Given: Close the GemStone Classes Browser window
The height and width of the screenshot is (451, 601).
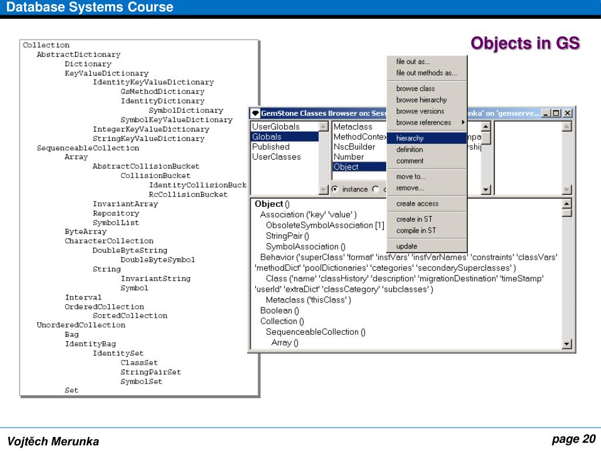Looking at the screenshot, I should [x=568, y=113].
